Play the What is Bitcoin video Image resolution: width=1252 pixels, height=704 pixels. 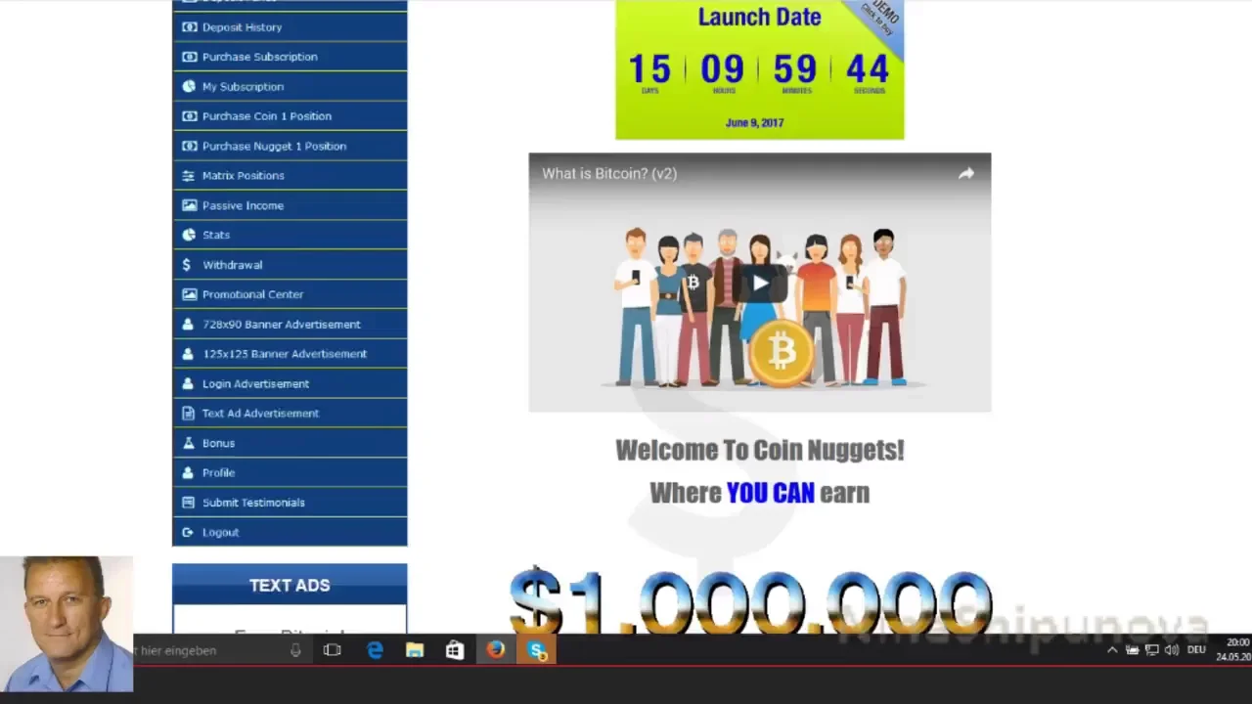(760, 284)
